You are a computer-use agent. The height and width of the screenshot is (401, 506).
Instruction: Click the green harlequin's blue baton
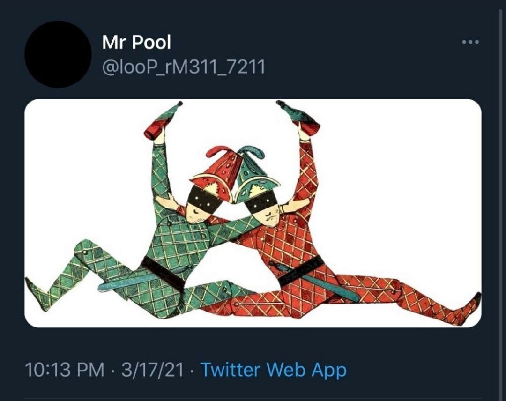[126, 283]
